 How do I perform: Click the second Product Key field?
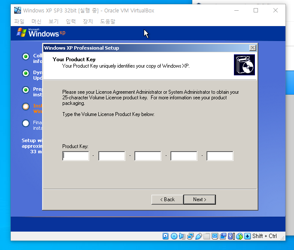112,156
